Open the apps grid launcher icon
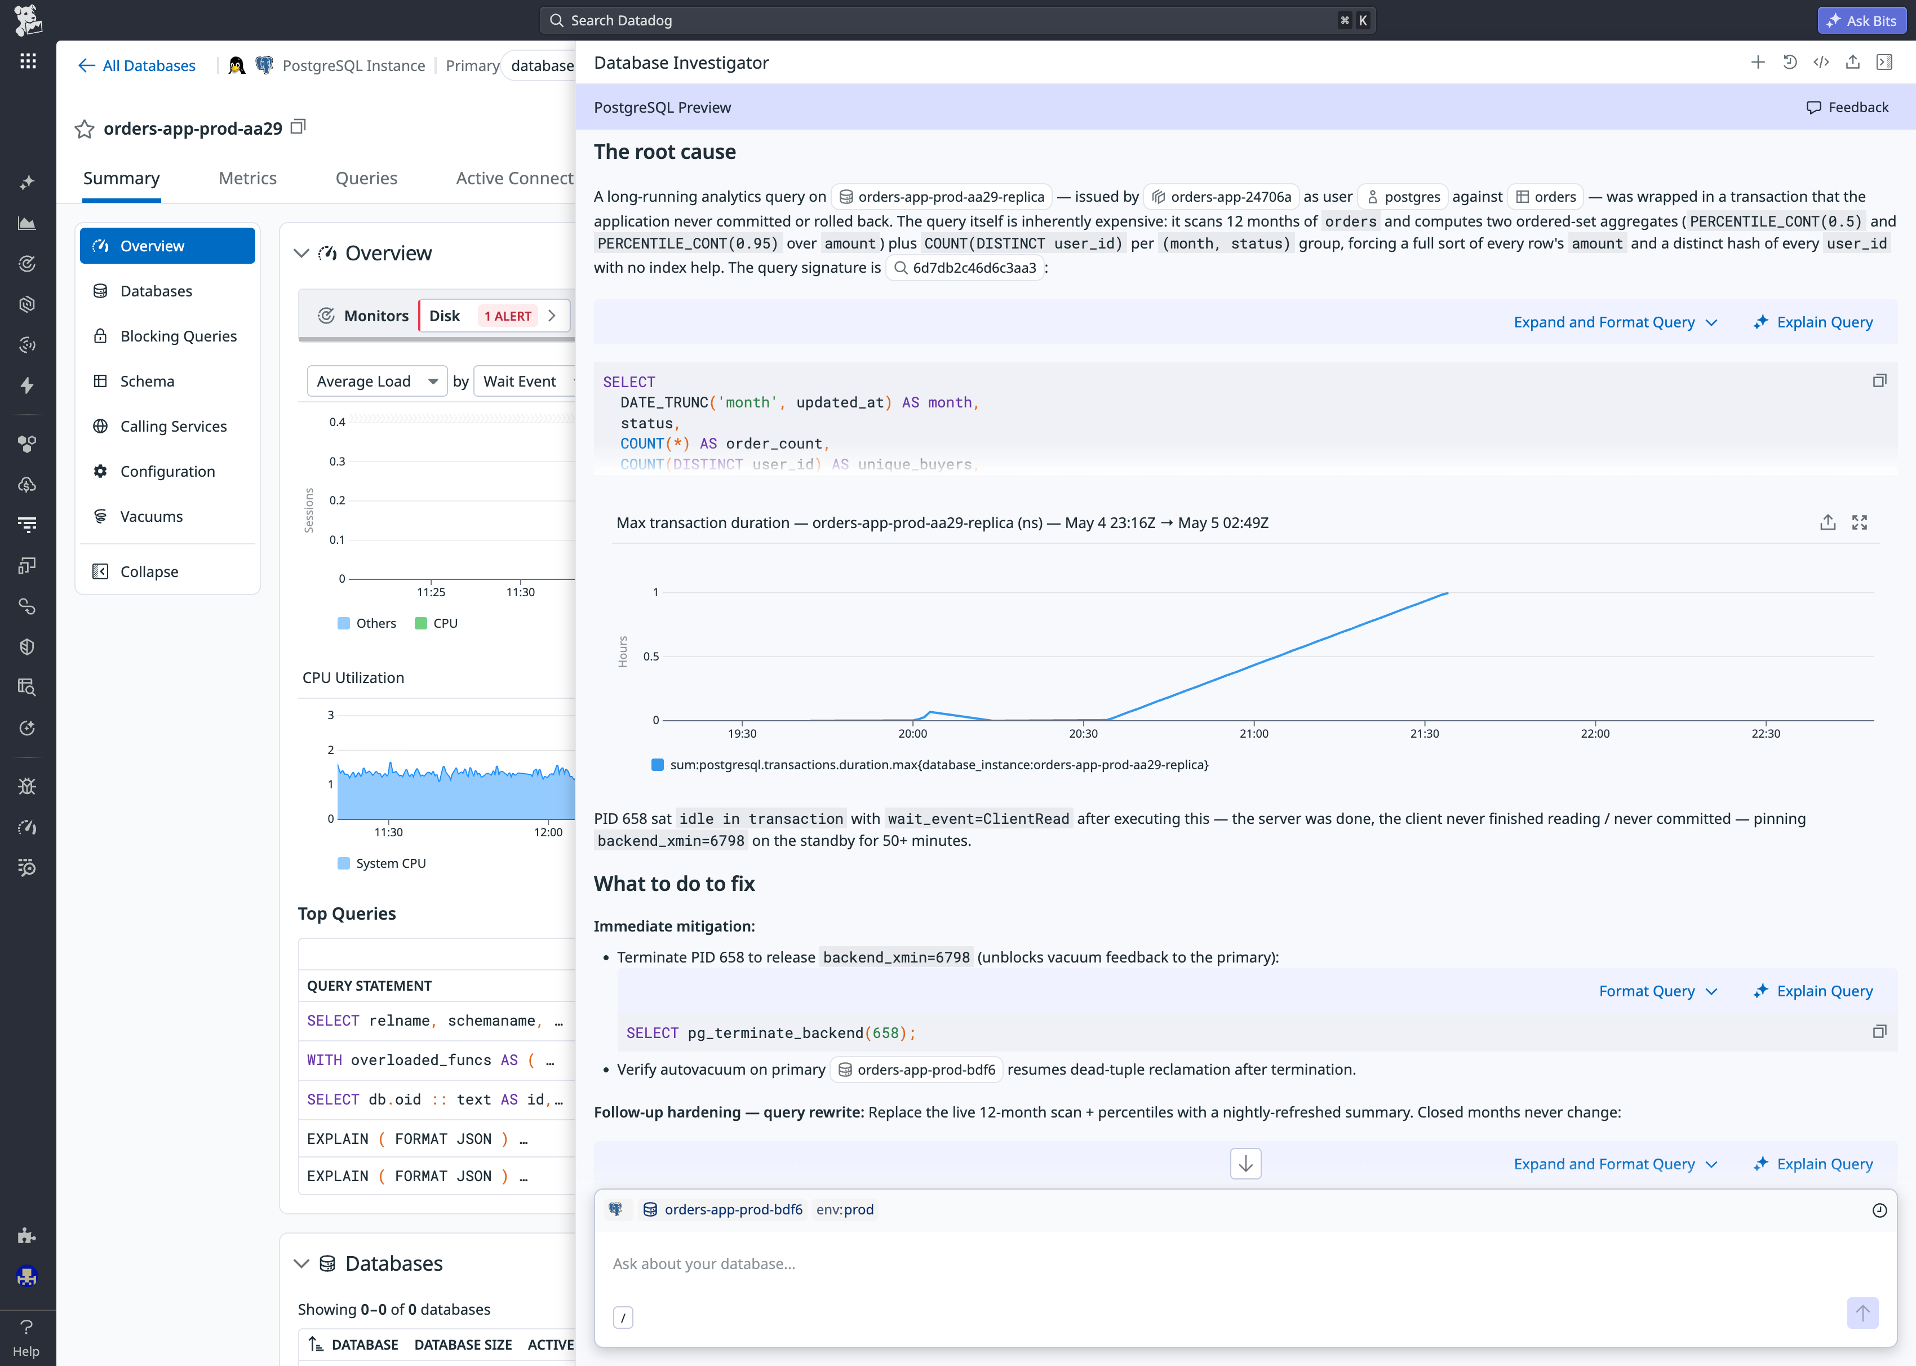 point(28,60)
